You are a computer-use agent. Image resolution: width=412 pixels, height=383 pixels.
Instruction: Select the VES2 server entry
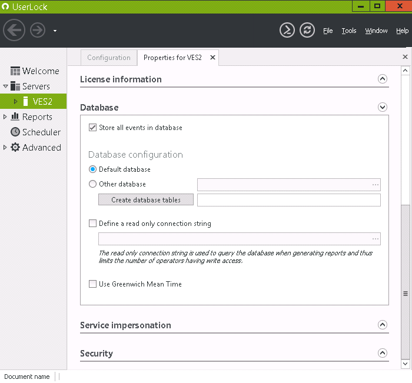click(x=42, y=101)
